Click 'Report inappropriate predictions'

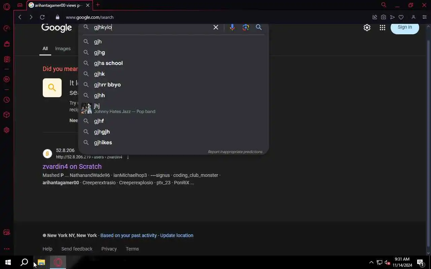[x=235, y=152]
